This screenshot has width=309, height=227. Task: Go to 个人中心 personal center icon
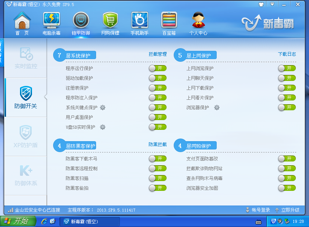(x=199, y=23)
